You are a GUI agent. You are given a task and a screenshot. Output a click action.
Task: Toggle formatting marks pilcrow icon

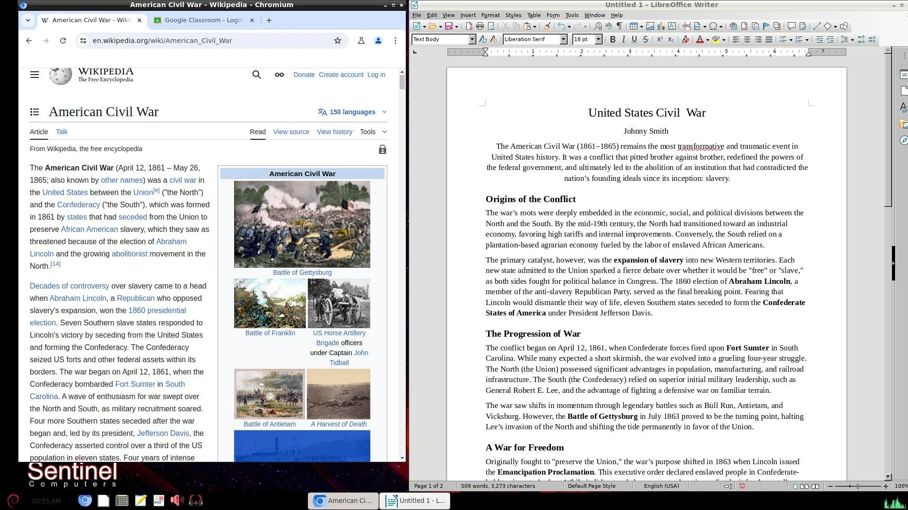[620, 26]
